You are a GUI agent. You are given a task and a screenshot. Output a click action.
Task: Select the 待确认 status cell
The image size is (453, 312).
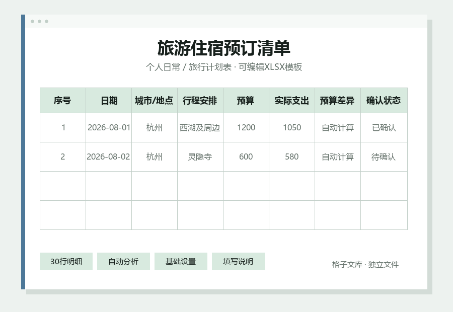point(384,157)
